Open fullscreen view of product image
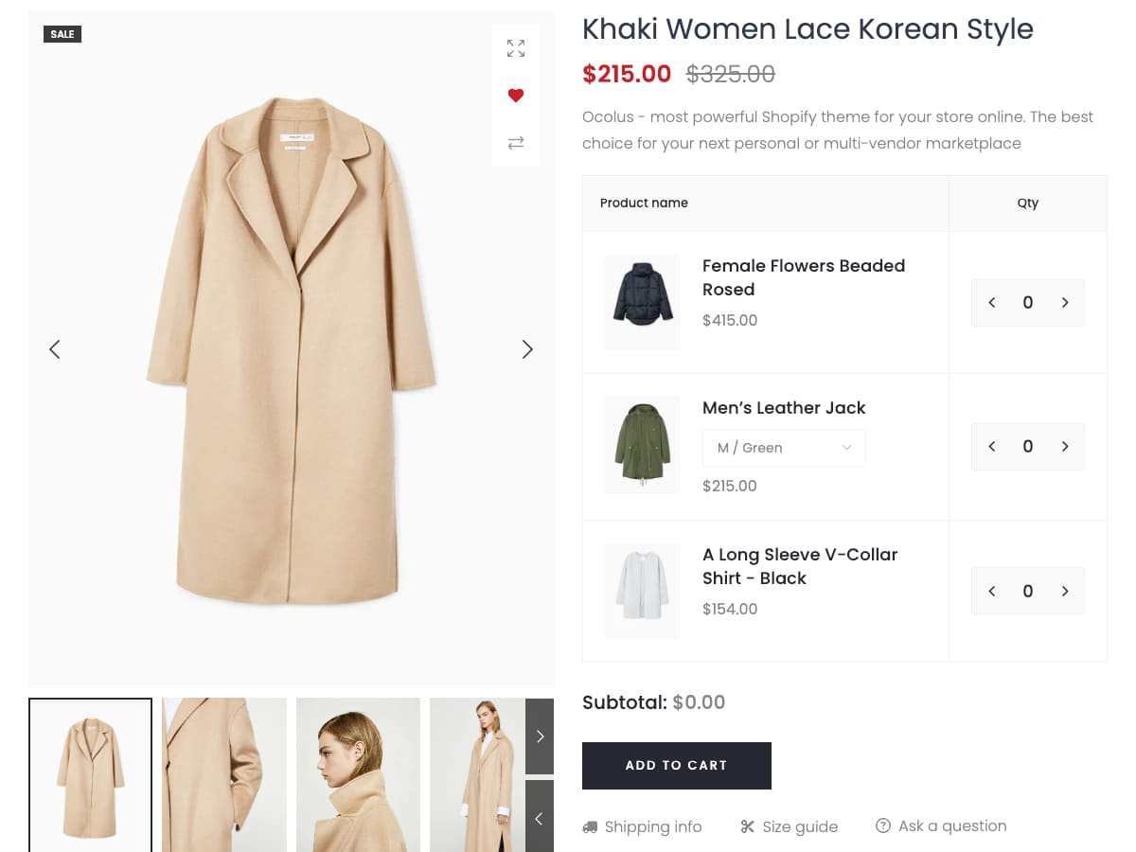This screenshot has height=852, width=1136. pos(516,48)
